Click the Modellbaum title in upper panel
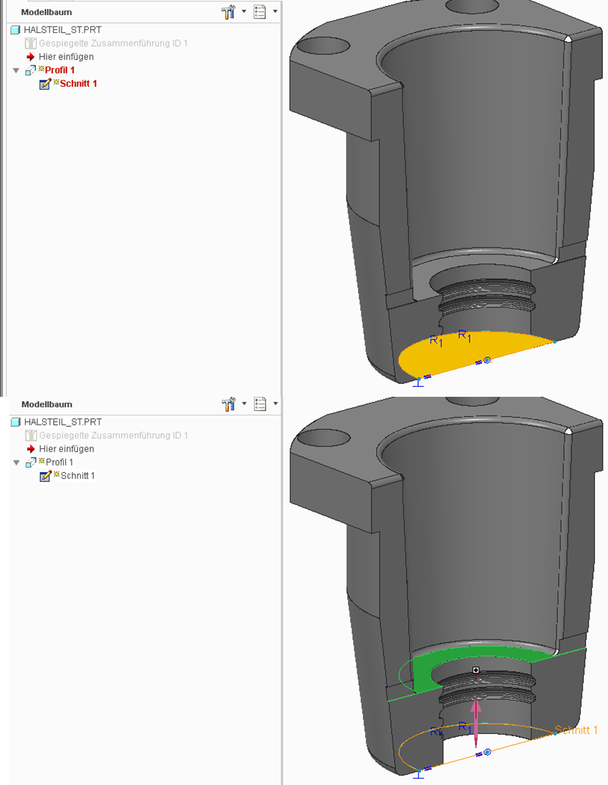 [47, 12]
